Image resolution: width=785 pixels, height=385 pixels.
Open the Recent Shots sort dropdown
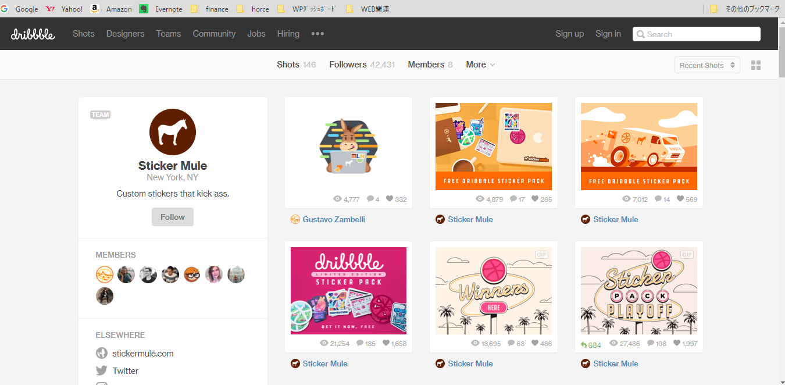coord(706,65)
